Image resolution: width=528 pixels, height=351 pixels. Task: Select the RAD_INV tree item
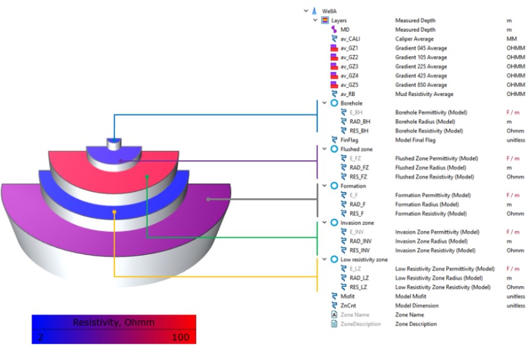click(360, 241)
